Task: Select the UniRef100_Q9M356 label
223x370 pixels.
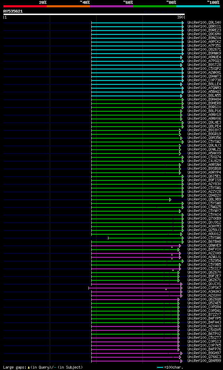Action: point(205,138)
